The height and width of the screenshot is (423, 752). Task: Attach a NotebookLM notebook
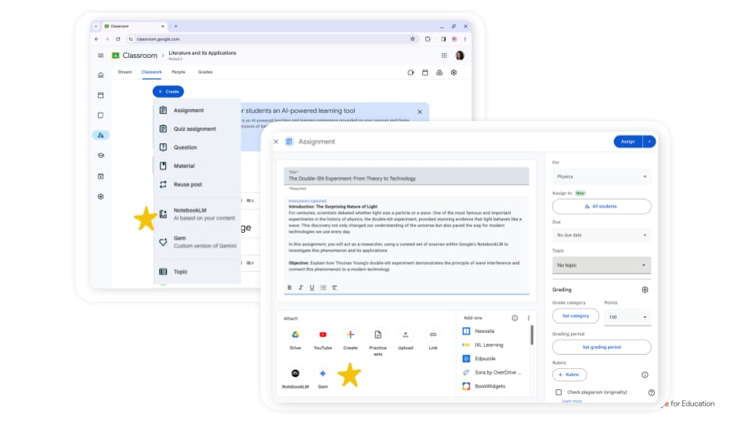point(295,373)
